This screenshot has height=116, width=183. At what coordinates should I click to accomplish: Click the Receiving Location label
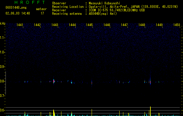(x=68, y=7)
